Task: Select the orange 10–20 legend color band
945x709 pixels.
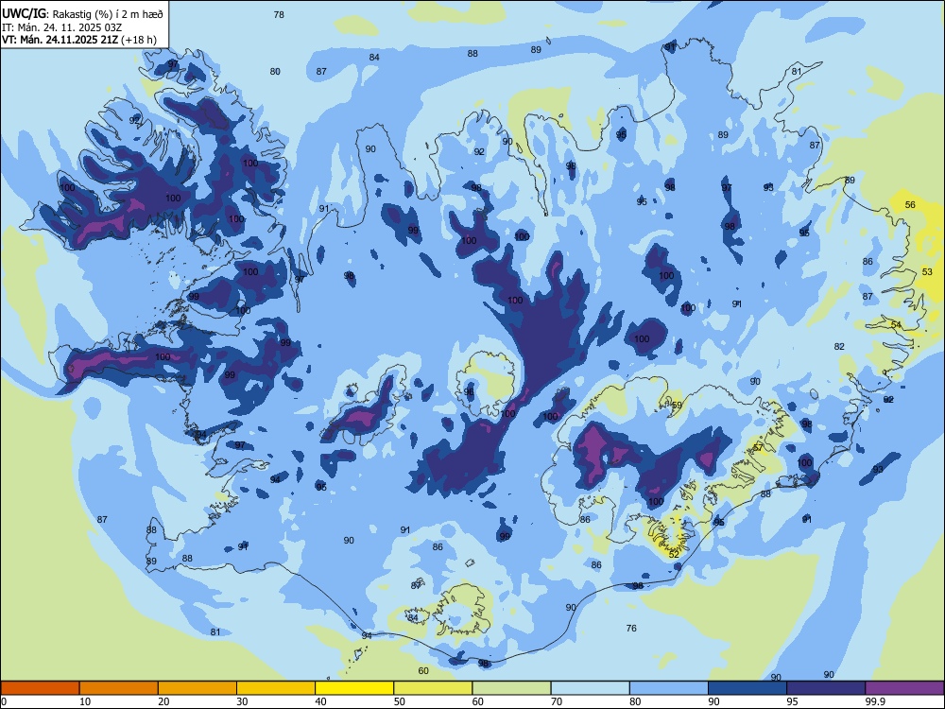Action: tap(119, 688)
